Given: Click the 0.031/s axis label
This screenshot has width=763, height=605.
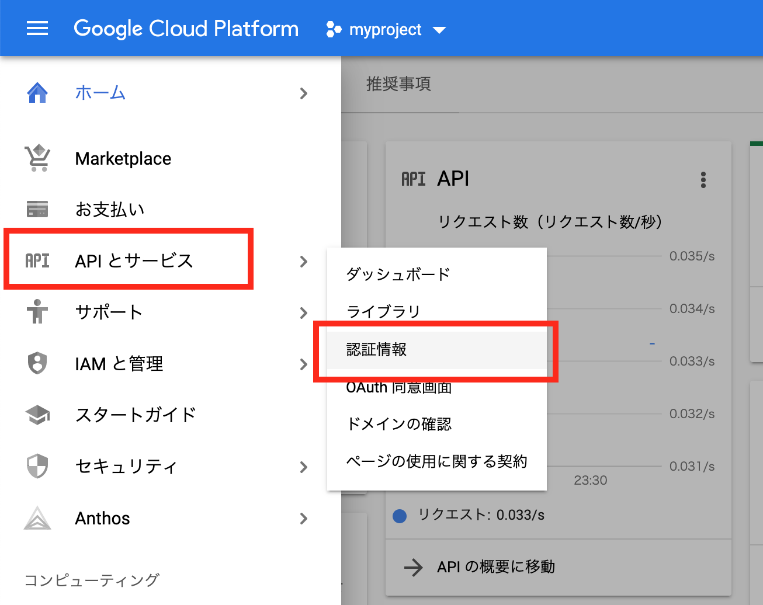Looking at the screenshot, I should [x=692, y=466].
